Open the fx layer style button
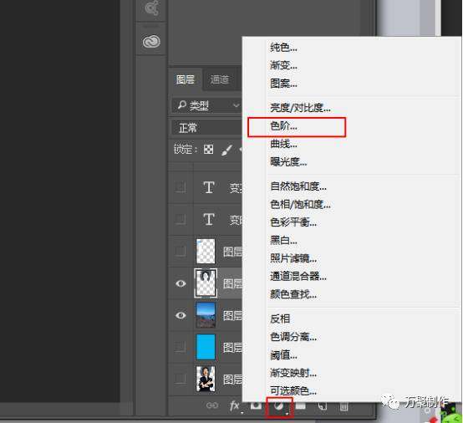This screenshot has height=423, width=463. pos(235,406)
